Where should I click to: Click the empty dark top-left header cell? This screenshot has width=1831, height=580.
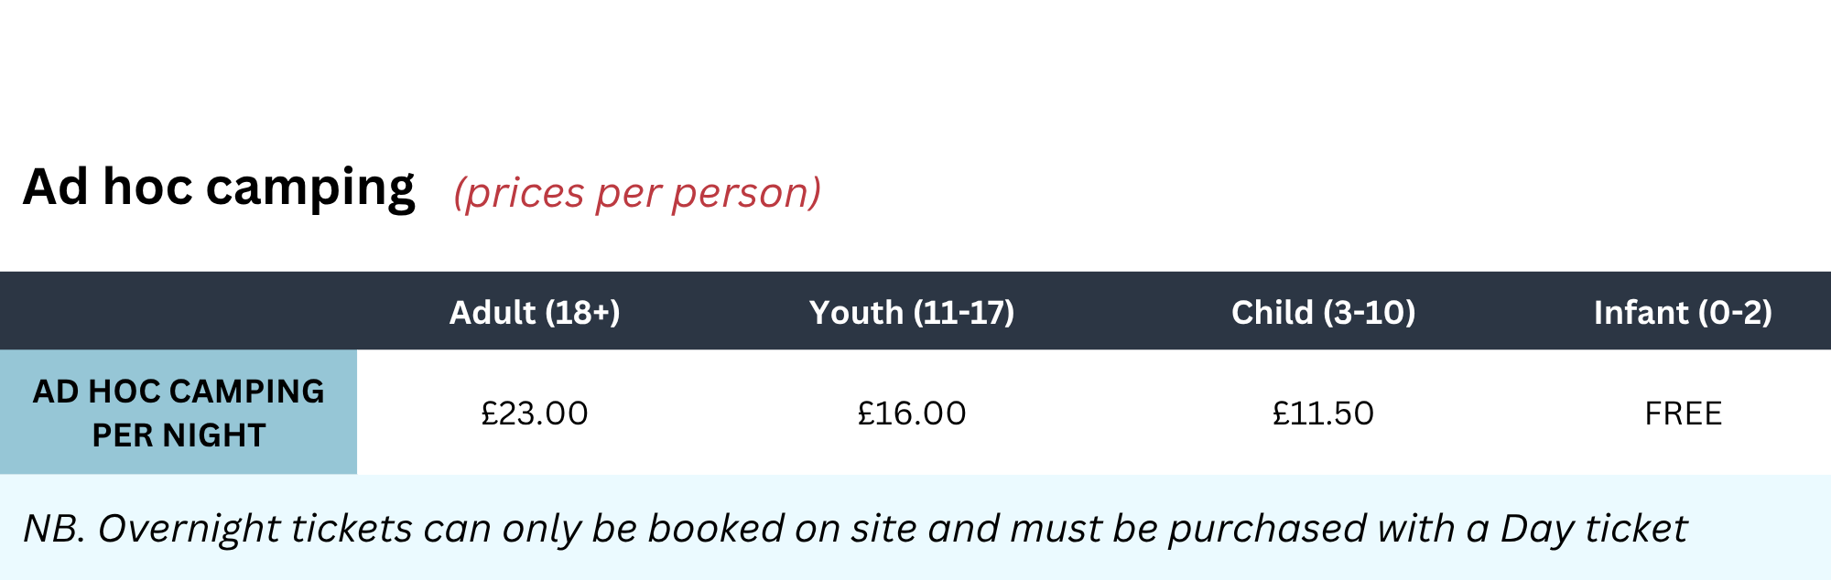(x=179, y=311)
